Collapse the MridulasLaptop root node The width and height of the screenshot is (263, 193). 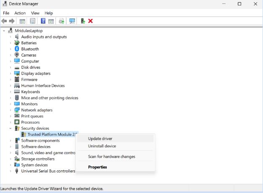pos(4,31)
